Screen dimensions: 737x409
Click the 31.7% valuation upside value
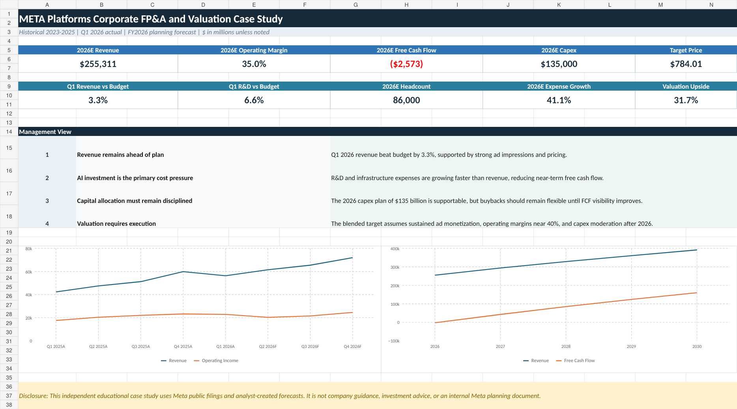coord(686,100)
